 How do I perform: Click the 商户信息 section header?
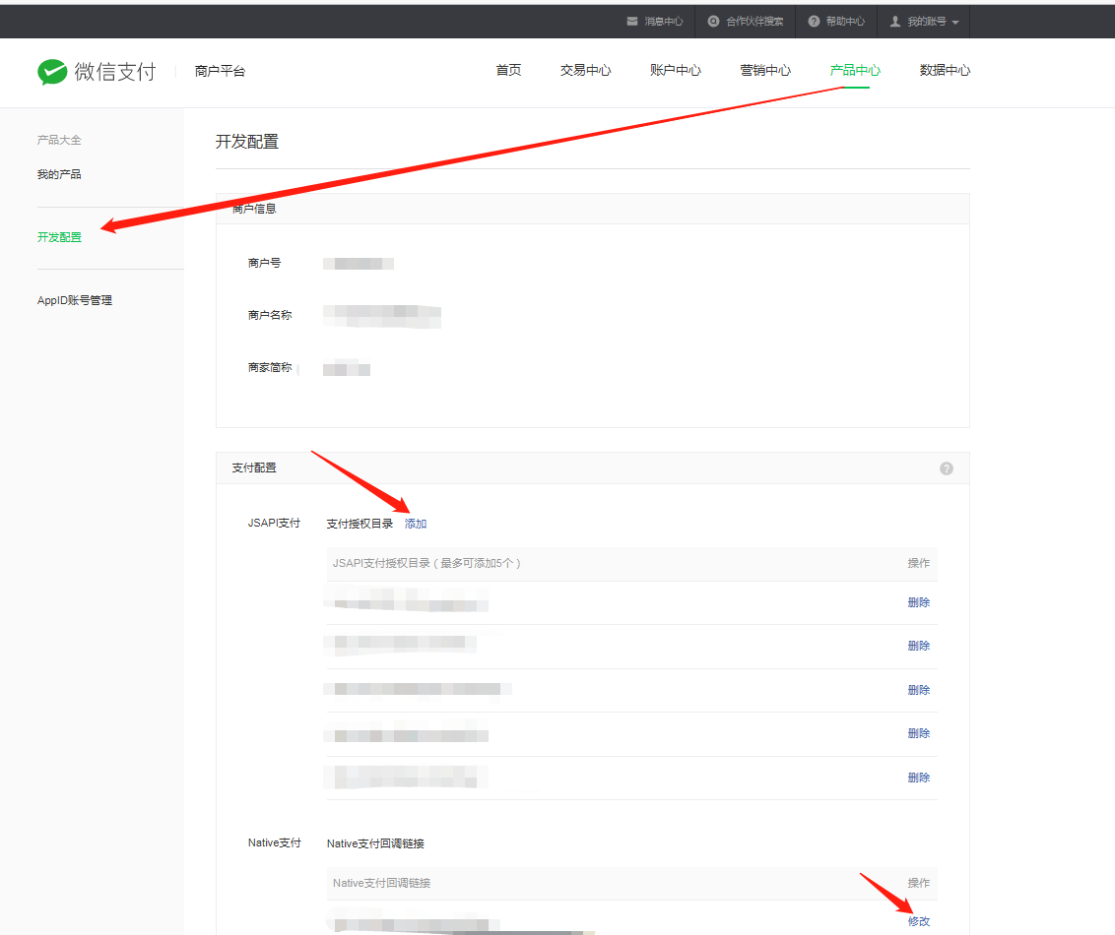click(254, 209)
